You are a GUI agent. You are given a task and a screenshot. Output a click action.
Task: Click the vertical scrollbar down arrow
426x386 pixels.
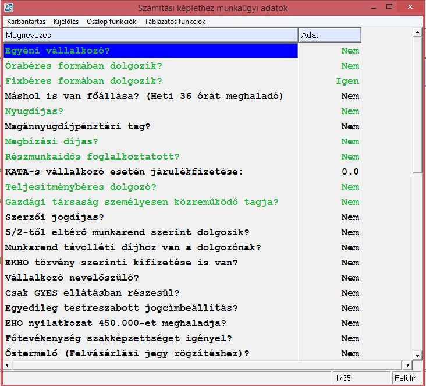pos(416,355)
